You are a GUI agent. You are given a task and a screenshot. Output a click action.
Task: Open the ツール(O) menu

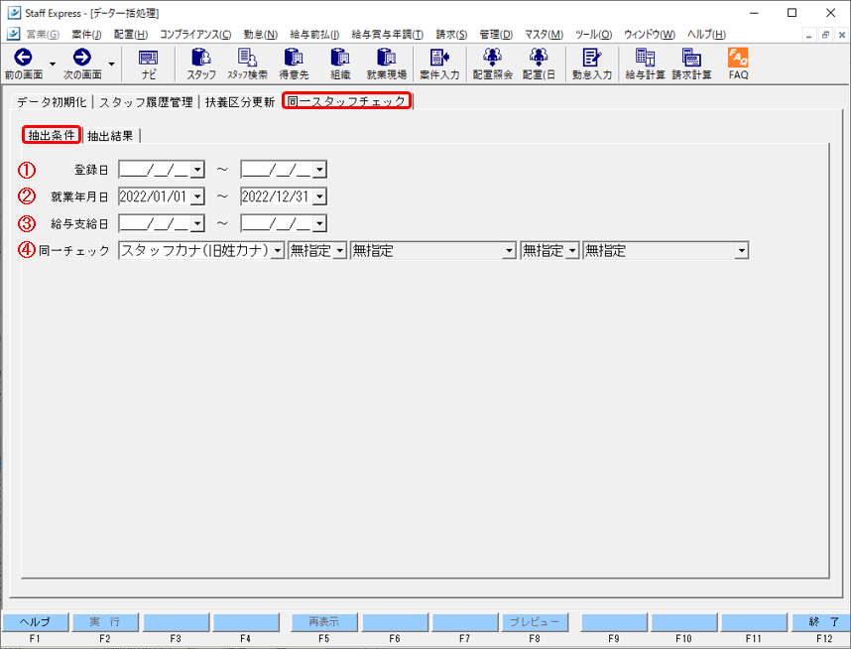point(593,35)
